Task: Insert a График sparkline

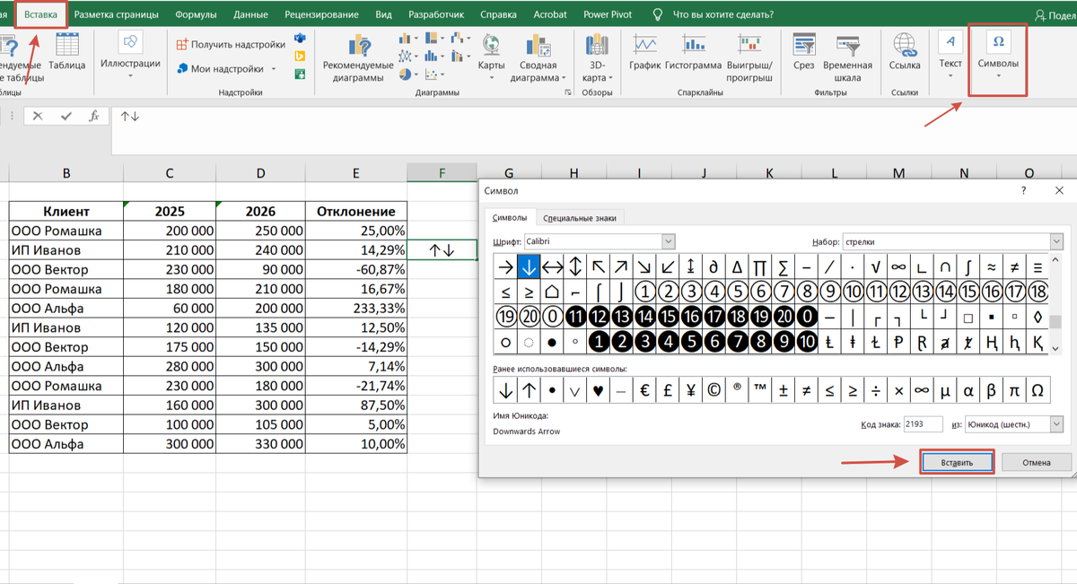Action: tap(644, 56)
